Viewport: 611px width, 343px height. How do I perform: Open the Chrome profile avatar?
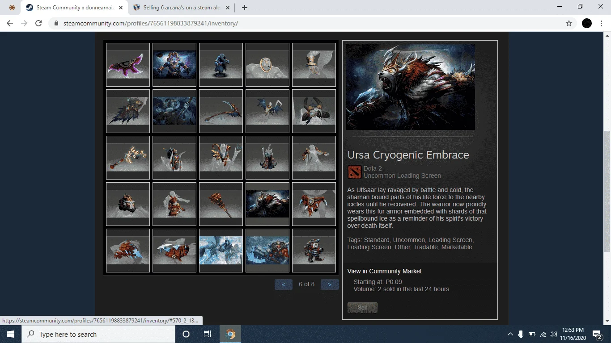[x=587, y=23]
